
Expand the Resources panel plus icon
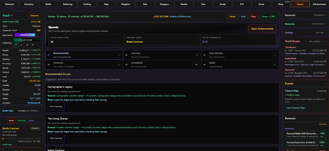pos(326,24)
